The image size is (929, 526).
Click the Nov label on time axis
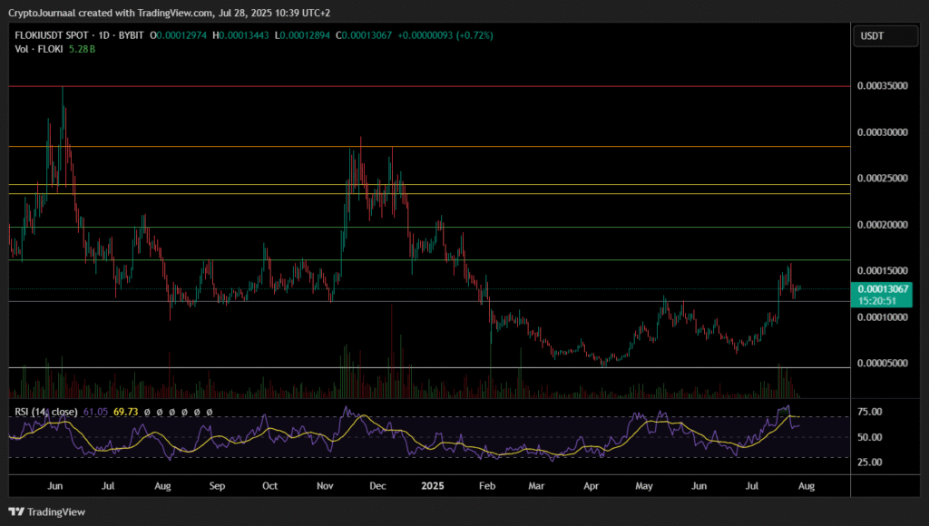[325, 486]
